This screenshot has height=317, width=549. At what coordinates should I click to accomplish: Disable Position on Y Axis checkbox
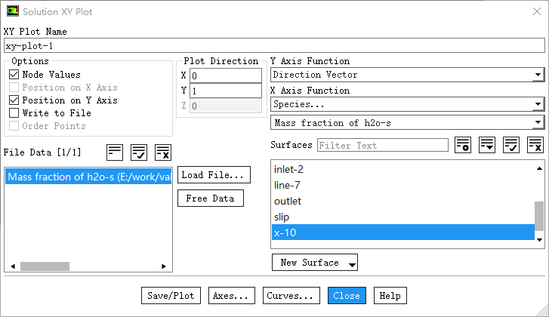pyautogui.click(x=14, y=100)
